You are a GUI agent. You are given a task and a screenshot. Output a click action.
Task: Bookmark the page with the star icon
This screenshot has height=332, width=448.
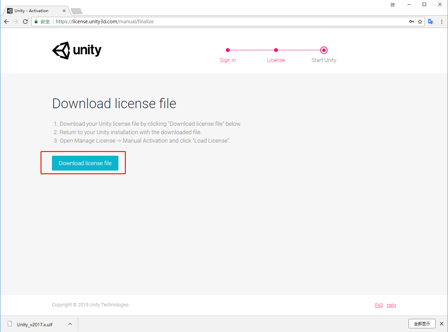click(420, 21)
